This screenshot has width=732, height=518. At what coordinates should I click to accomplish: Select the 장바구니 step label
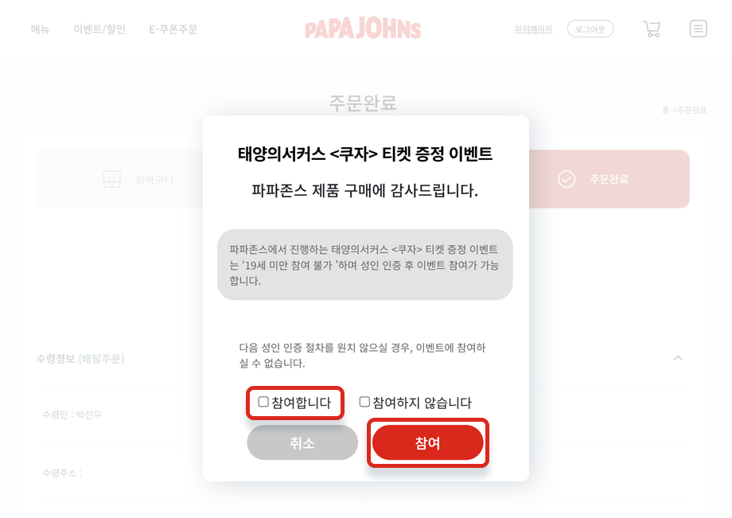tap(154, 179)
